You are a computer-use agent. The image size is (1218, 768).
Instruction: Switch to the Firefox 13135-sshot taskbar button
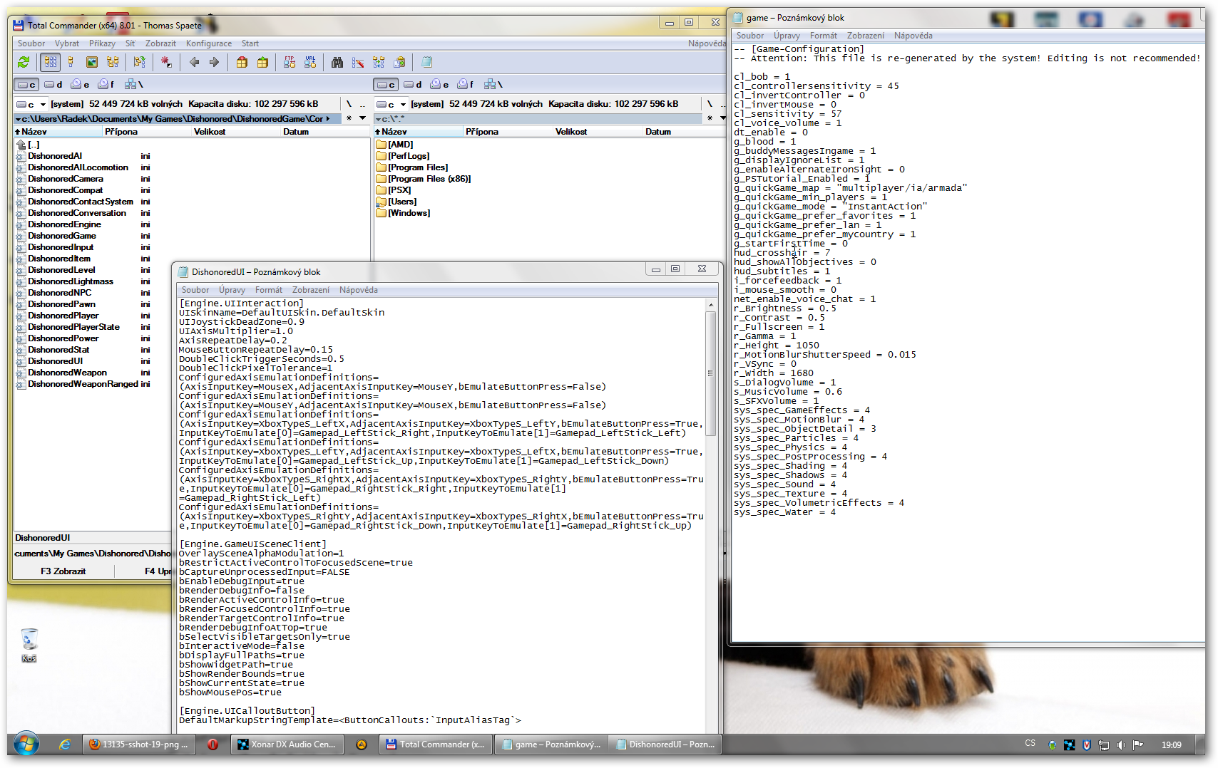(x=140, y=744)
